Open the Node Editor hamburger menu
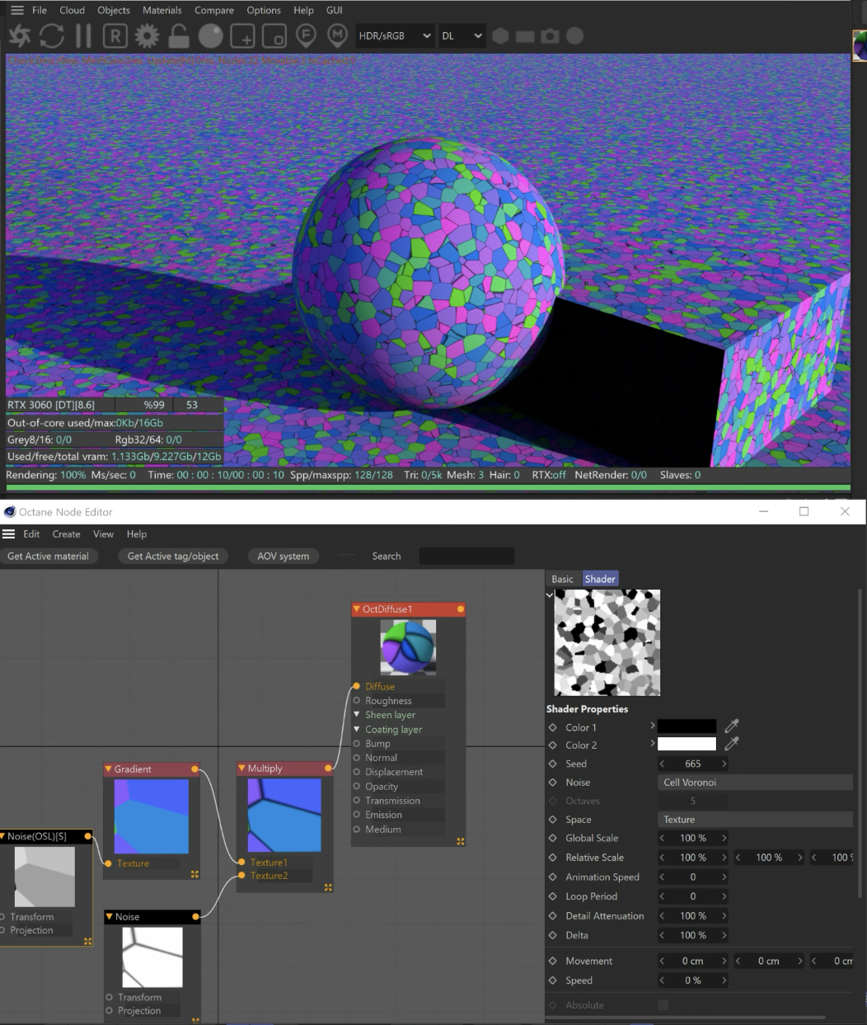867x1025 pixels. (9, 534)
